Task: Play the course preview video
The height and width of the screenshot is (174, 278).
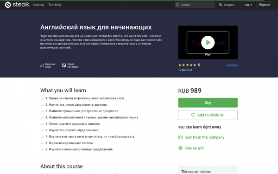Action: click(x=208, y=42)
